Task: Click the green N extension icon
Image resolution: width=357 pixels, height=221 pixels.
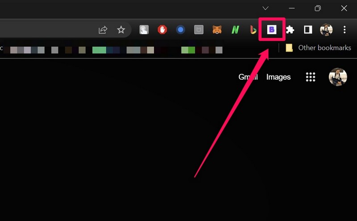Action: 235,29
